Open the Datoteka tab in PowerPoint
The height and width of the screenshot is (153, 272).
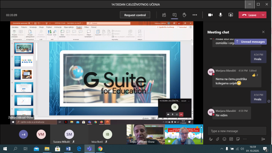click(15, 27)
